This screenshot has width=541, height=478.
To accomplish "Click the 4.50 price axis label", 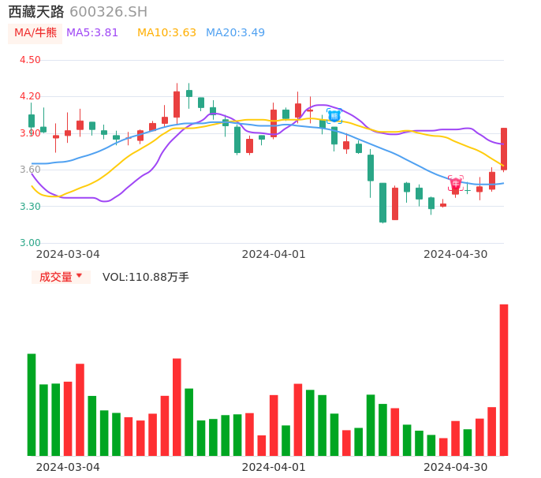I will coord(30,60).
